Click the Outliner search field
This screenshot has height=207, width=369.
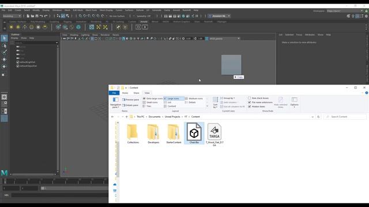click(35, 43)
